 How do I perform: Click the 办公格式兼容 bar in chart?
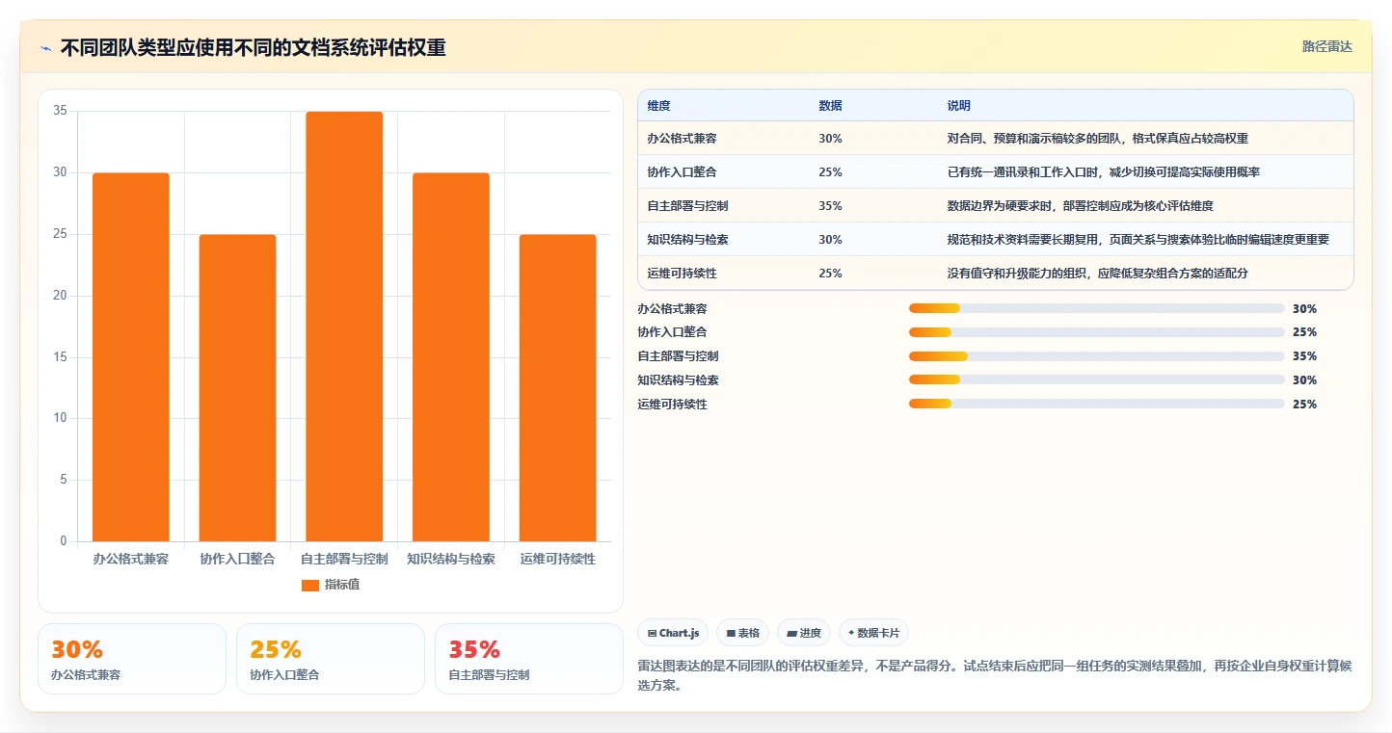[x=131, y=357]
